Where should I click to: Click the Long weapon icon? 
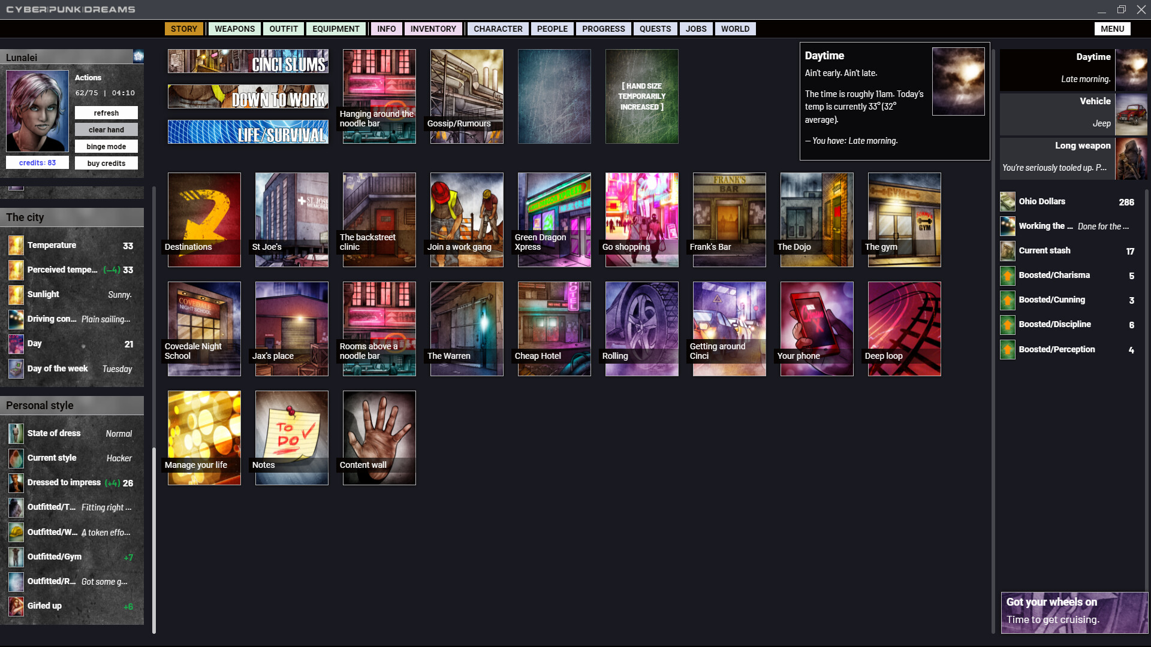click(1132, 158)
